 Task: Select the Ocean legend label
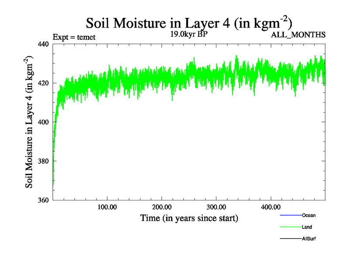(308, 215)
